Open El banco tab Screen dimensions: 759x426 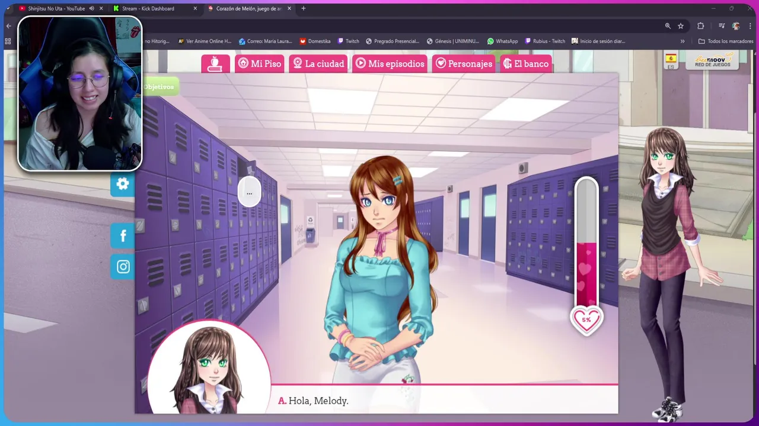click(526, 64)
